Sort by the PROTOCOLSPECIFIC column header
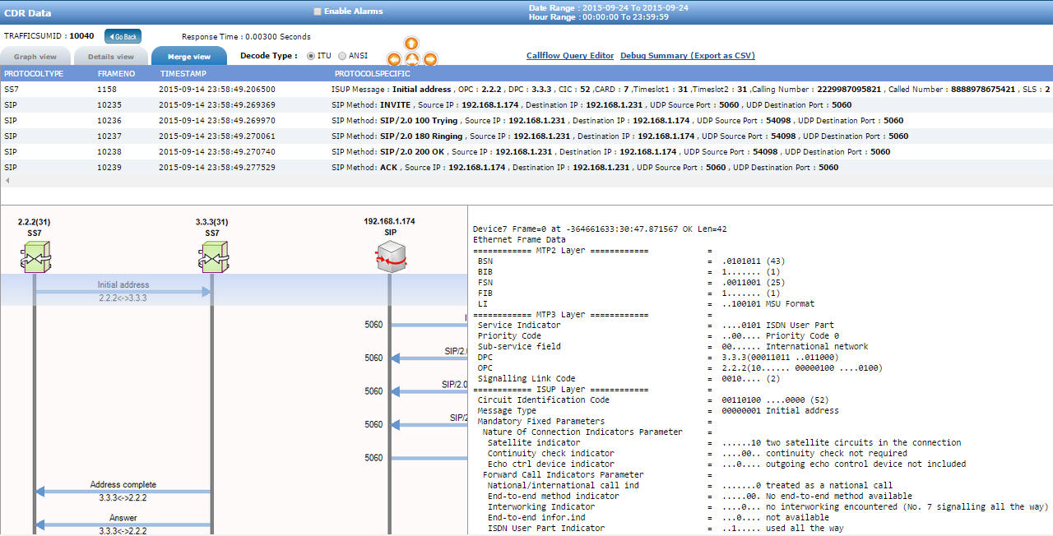 pos(371,74)
